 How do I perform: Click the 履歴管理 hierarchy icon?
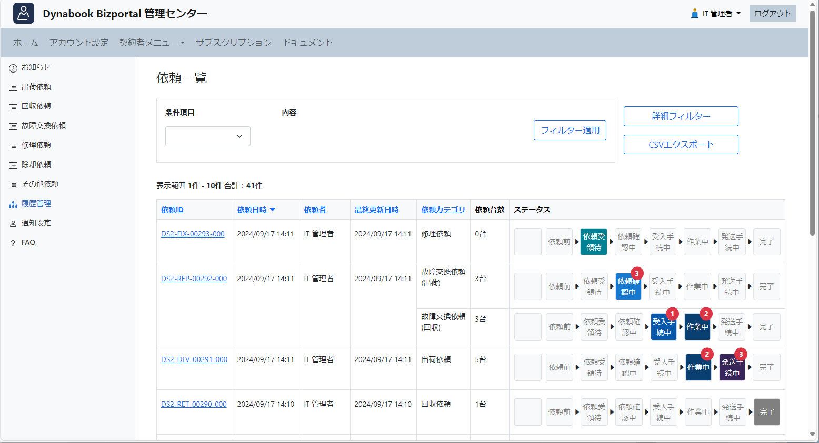coord(13,204)
